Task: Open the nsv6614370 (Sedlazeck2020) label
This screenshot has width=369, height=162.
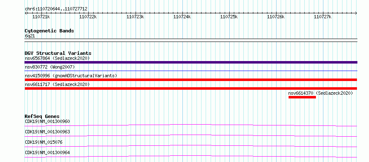Action: (320, 93)
